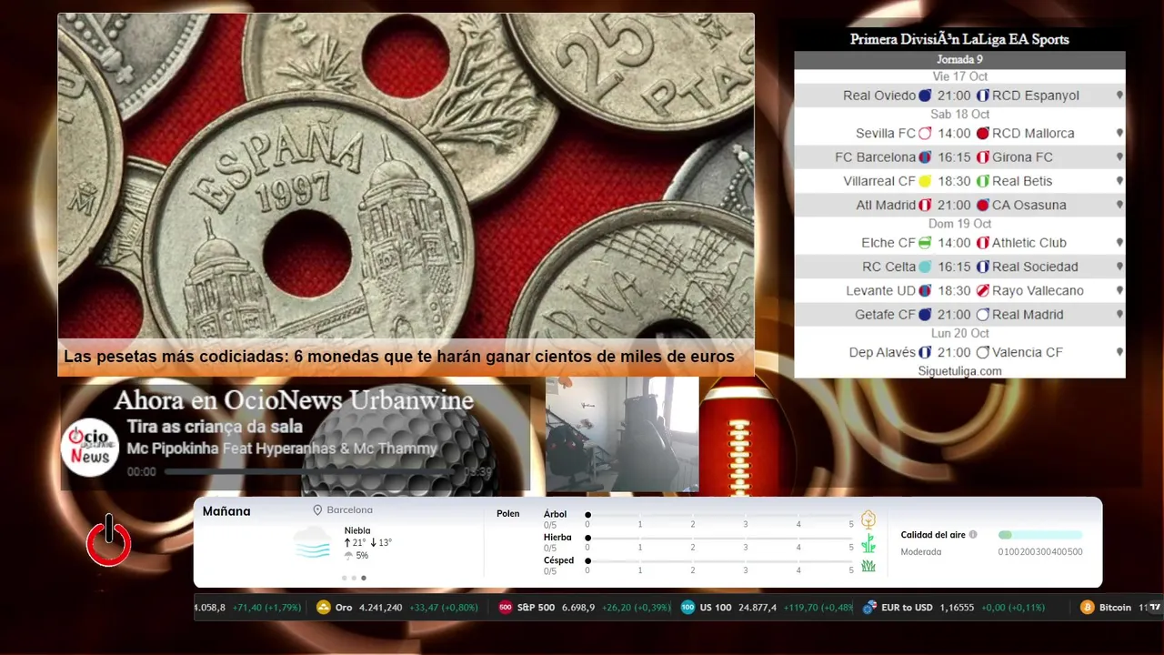Screen dimensions: 1164x655
Task: Click the Primera División LaLiga EA Sports title
Action: tap(959, 39)
